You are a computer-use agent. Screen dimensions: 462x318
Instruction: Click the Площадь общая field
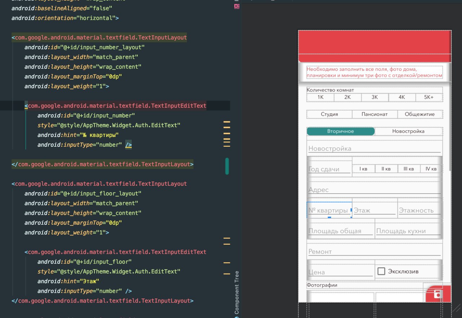click(x=340, y=231)
